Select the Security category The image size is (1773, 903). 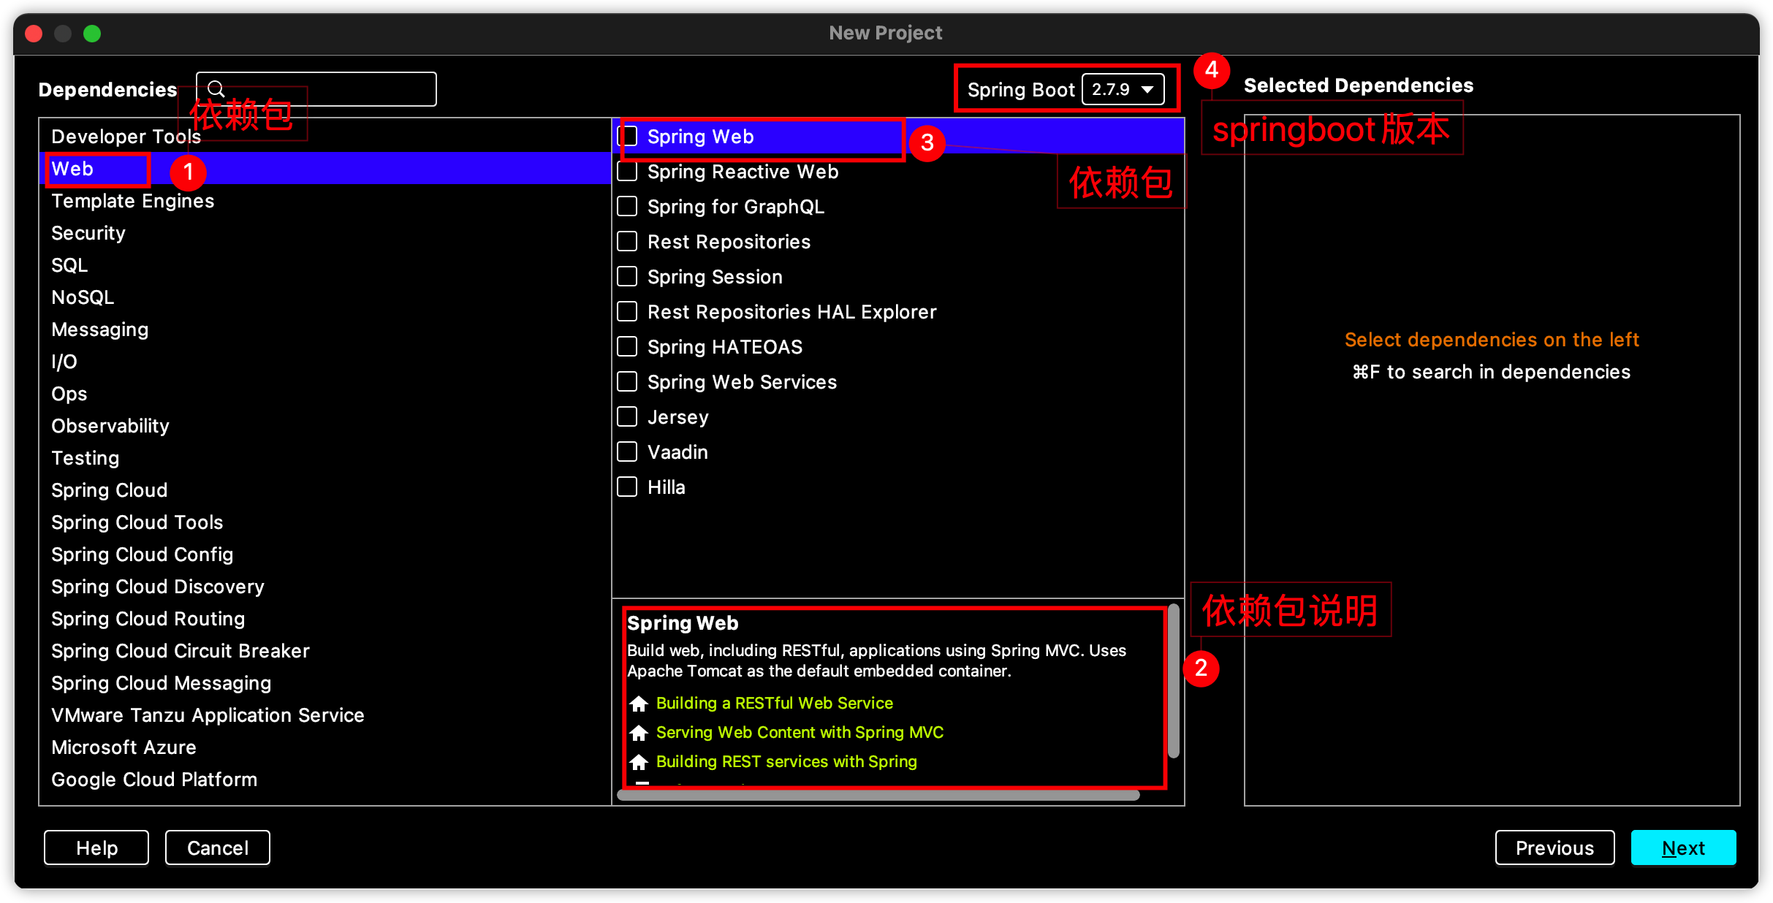[324, 233]
